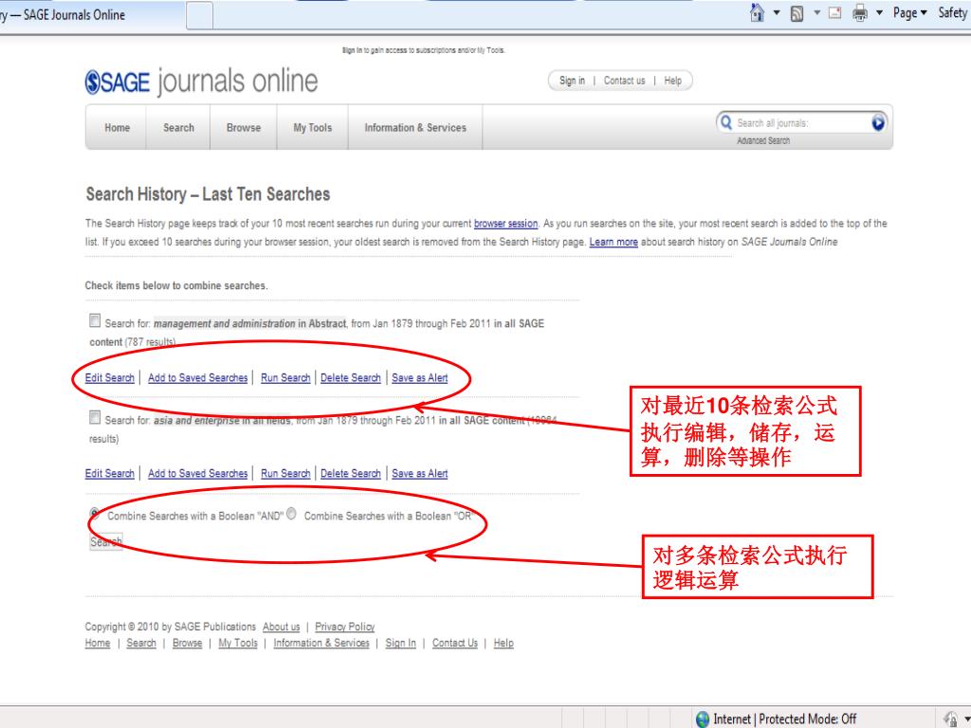
Task: Add management and administration search to Saved Searches
Action: (197, 377)
